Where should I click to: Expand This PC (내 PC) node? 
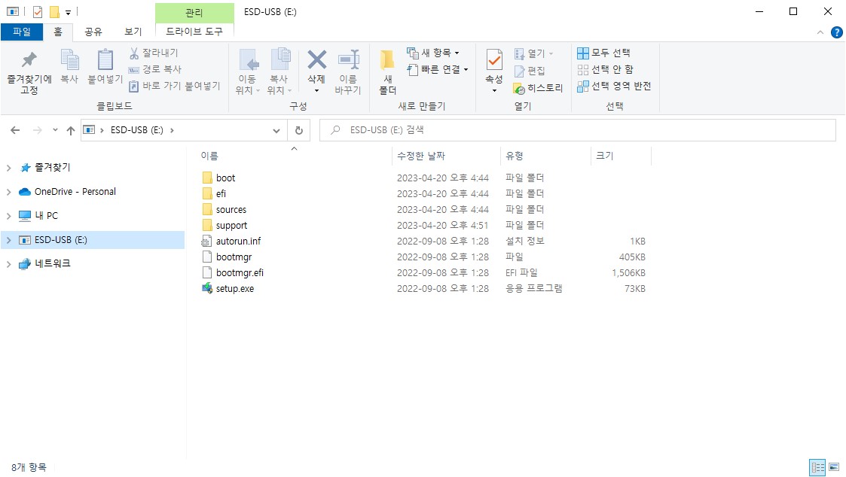[8, 216]
